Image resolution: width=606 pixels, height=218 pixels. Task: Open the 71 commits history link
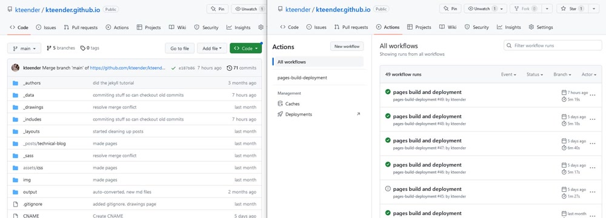pos(242,68)
